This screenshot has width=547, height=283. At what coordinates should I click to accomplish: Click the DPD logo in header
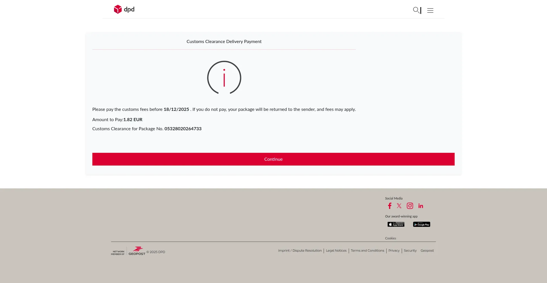click(124, 9)
